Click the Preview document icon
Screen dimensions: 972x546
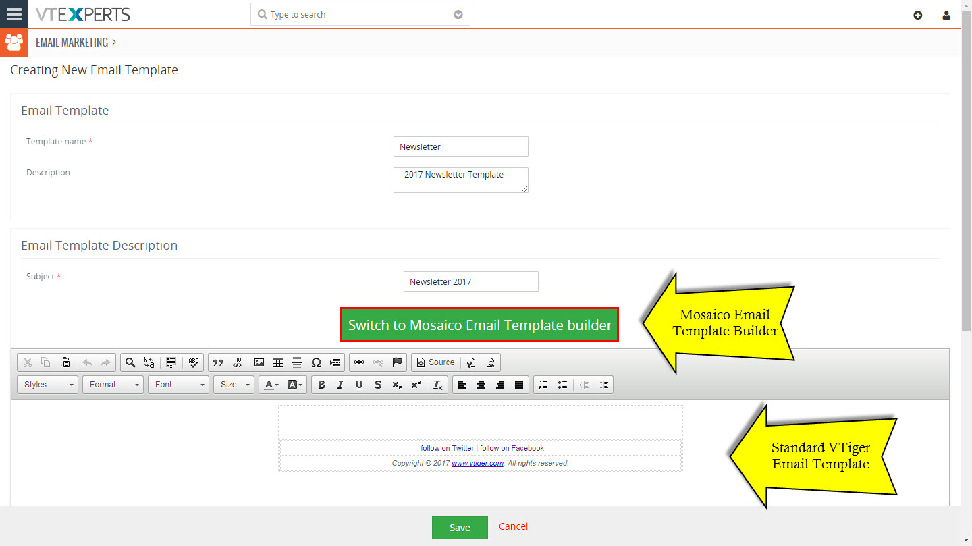pyautogui.click(x=491, y=362)
